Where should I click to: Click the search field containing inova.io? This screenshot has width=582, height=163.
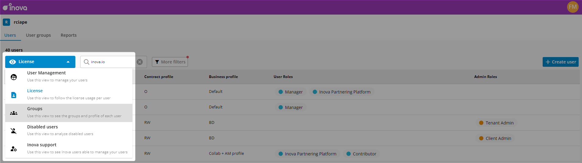click(x=113, y=62)
